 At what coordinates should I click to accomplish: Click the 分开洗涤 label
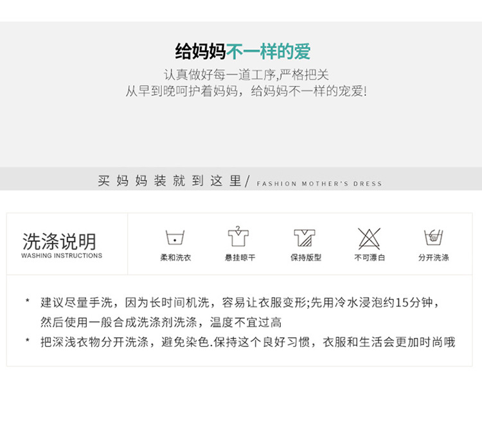(x=433, y=257)
